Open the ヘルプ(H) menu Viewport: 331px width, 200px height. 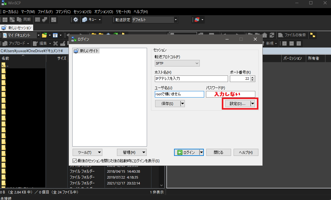pyautogui.click(x=141, y=11)
